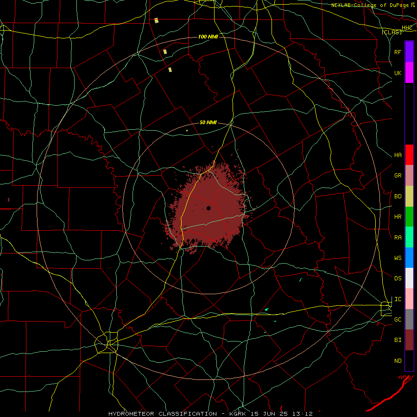The height and width of the screenshot is (417, 417).
Task: Click the 'ND' legend label
Action: (398, 361)
